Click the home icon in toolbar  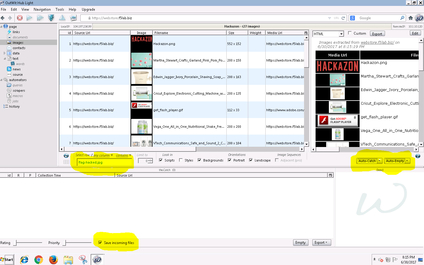(x=410, y=18)
